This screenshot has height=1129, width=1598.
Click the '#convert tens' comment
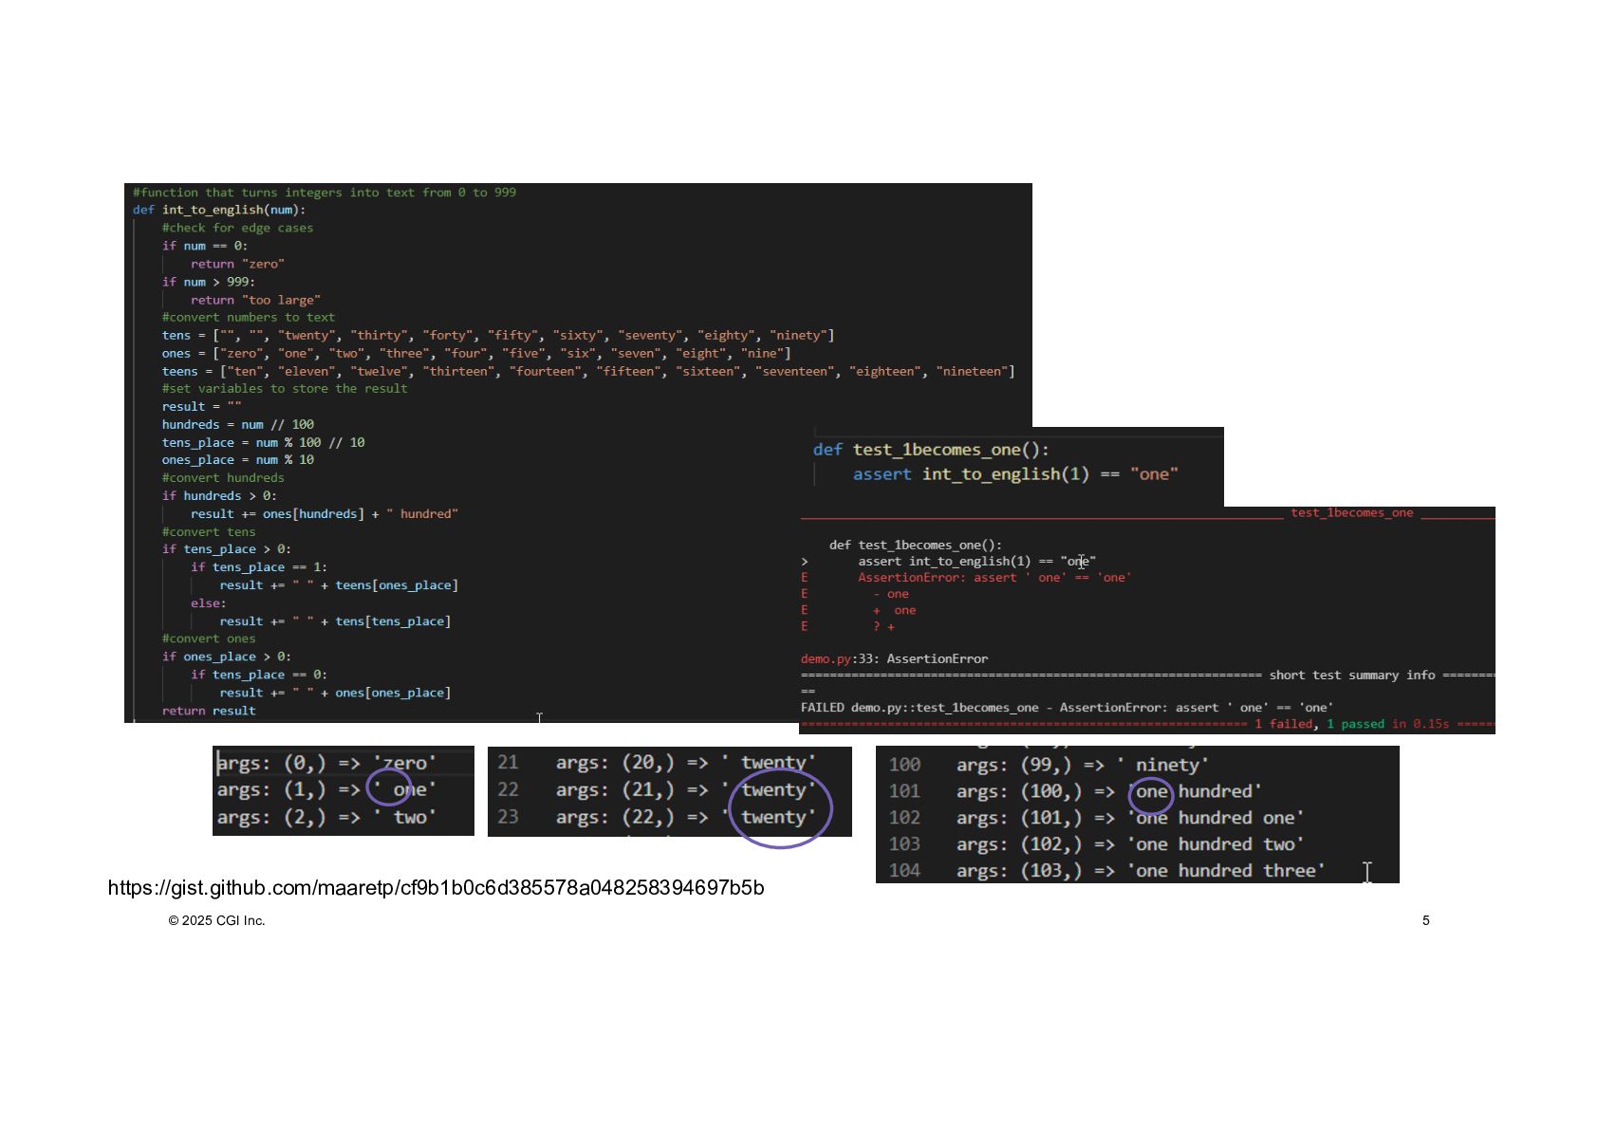pyautogui.click(x=209, y=532)
